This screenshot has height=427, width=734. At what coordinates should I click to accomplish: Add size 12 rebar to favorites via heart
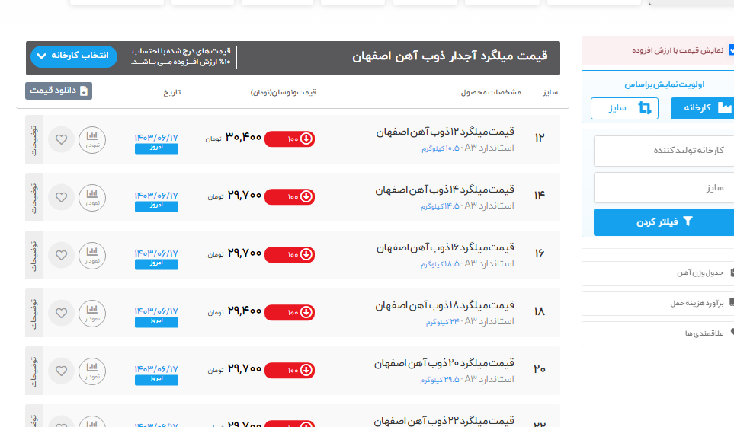tap(62, 139)
